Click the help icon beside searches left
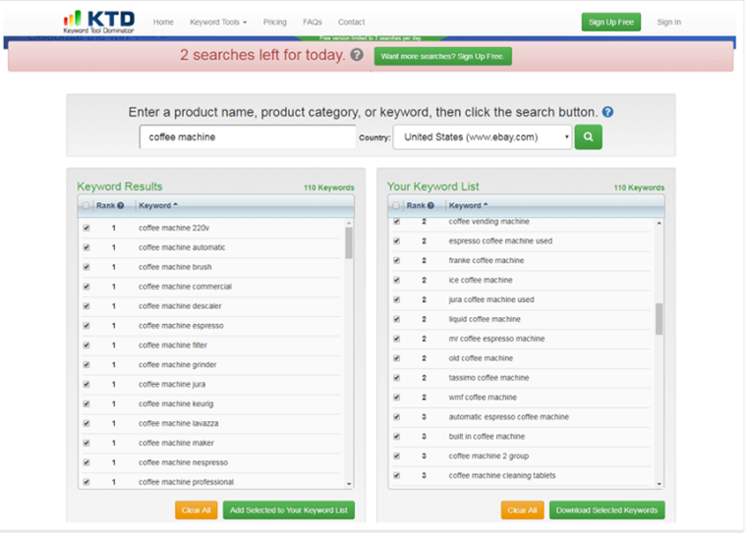747x533 pixels. pyautogui.click(x=357, y=55)
